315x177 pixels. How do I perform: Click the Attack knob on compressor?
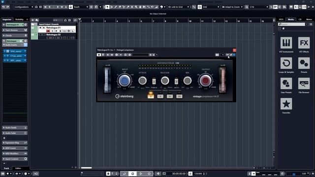tap(142, 81)
